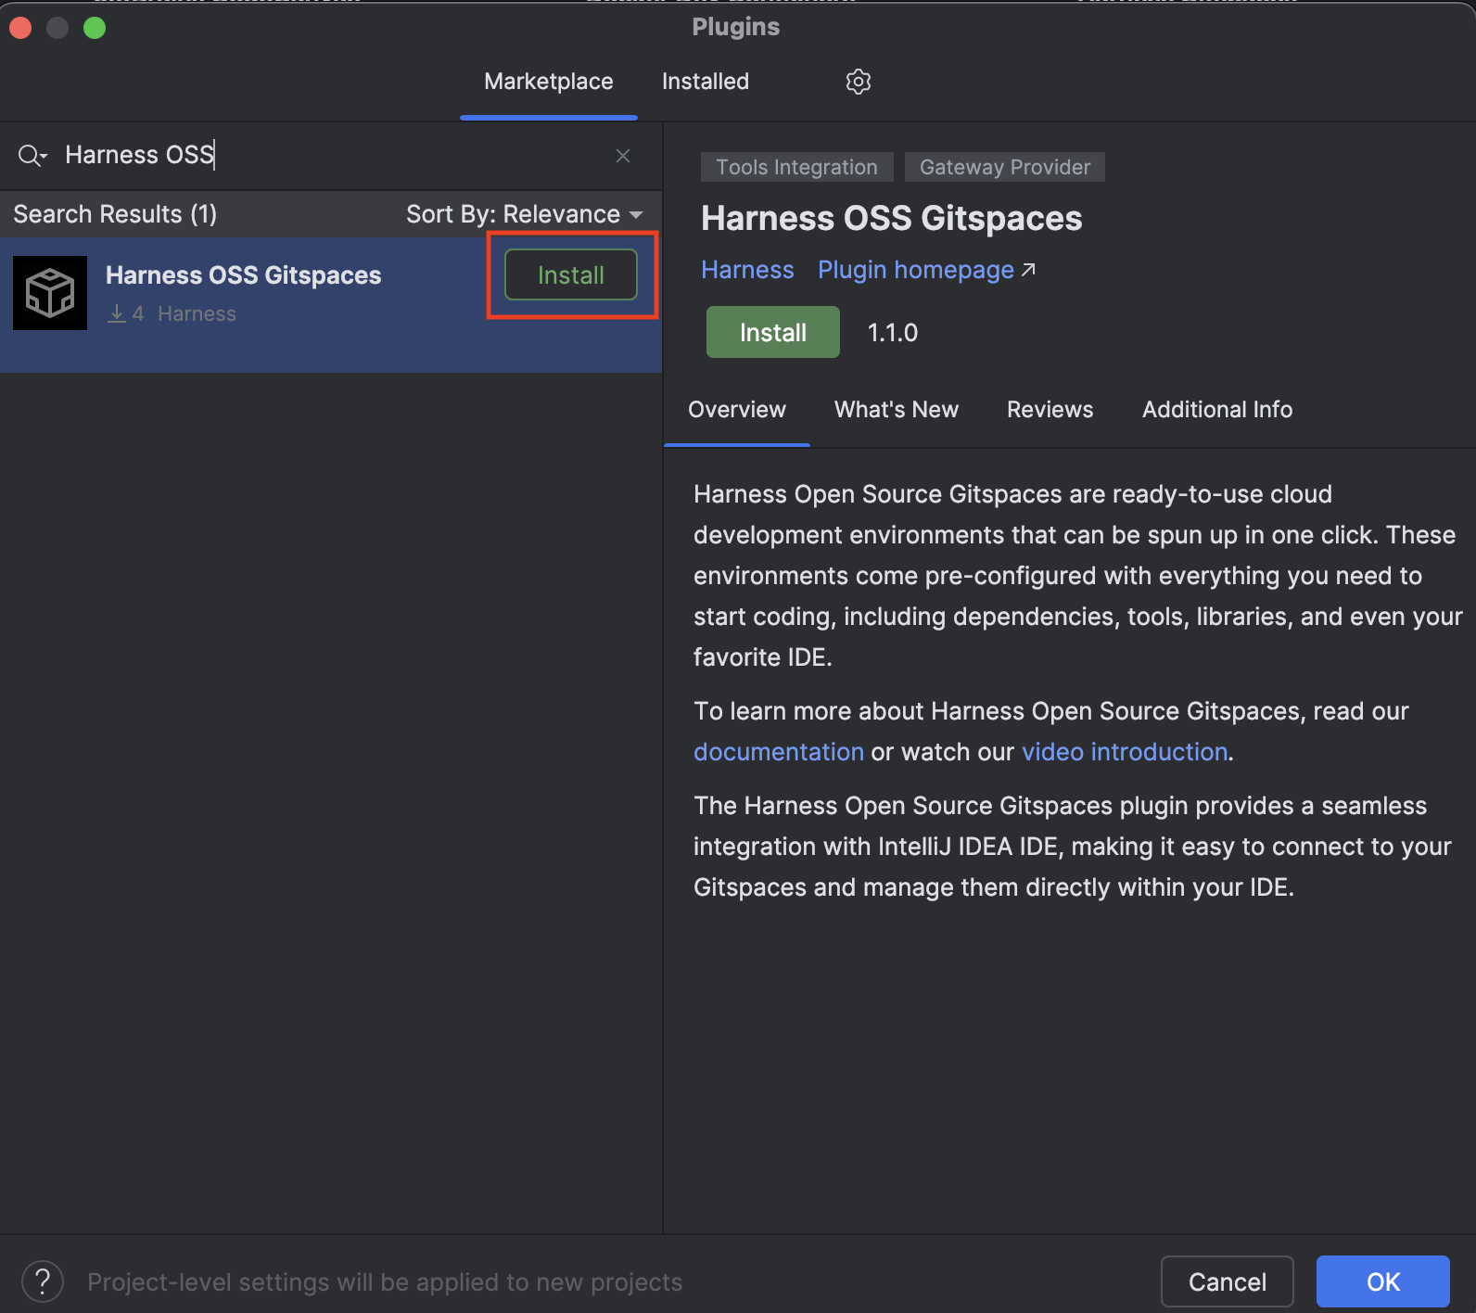Image resolution: width=1476 pixels, height=1313 pixels.
Task: Click Install button in search results list
Action: pyautogui.click(x=570, y=275)
